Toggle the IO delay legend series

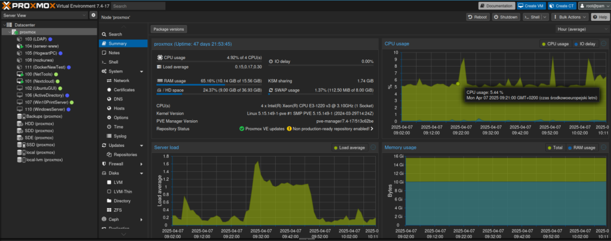click(x=585, y=44)
